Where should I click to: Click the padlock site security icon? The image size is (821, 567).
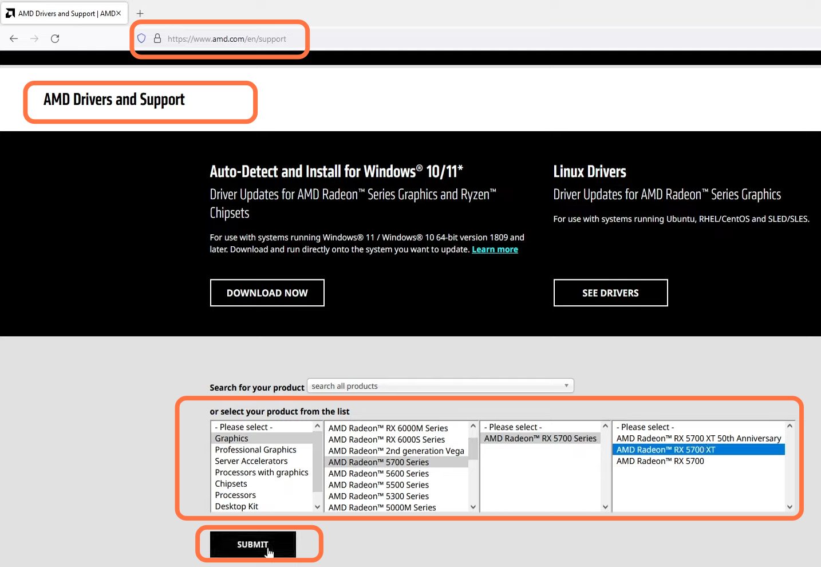pos(157,38)
